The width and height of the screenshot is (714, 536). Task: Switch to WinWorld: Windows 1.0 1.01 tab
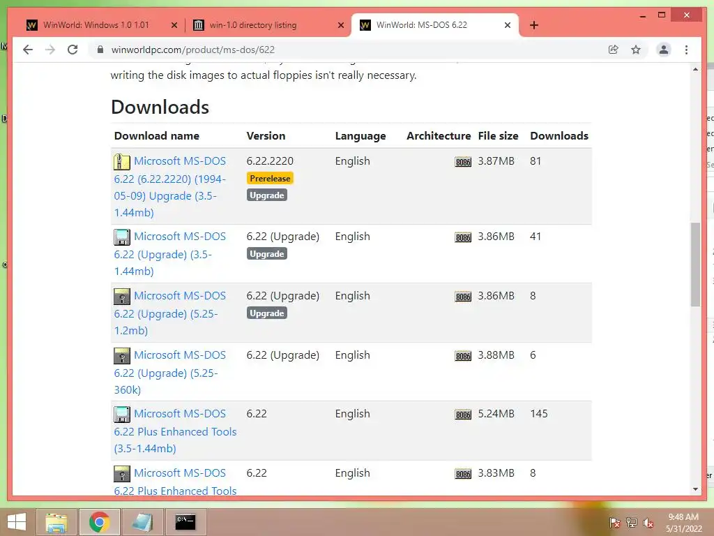[96, 25]
